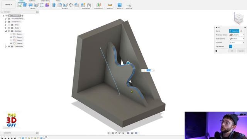The image size is (247, 139).
Task: Select the Measure tool icon
Action: (110, 5)
